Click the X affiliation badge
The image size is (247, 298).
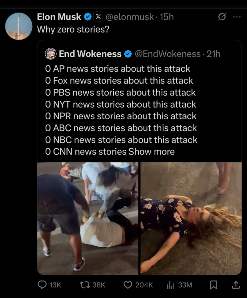(x=98, y=17)
